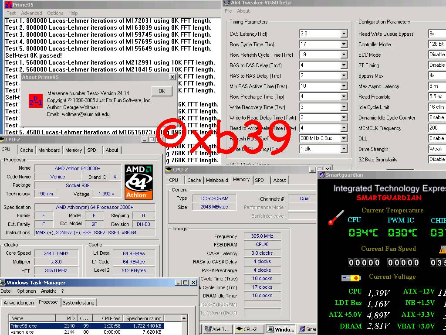Open the CAS Latency (Tcl) dropdown

(x=344, y=34)
